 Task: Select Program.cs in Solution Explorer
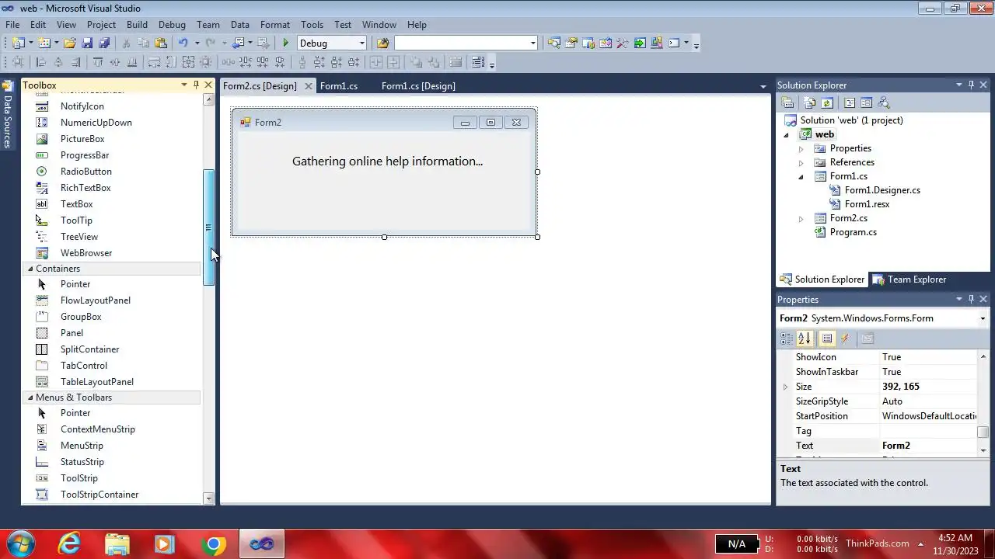click(853, 232)
